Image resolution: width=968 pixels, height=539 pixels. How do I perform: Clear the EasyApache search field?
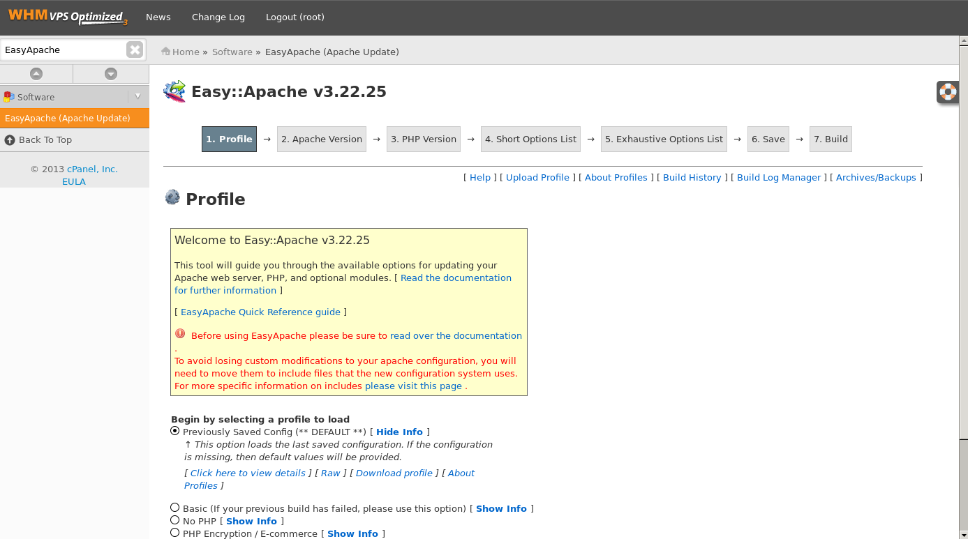tap(135, 50)
